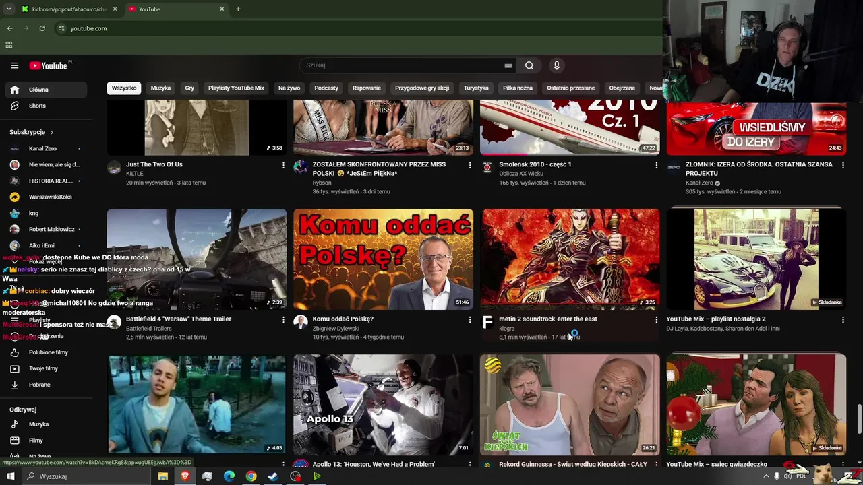Click the browser address bar
Viewport: 863px width, 485px height.
click(x=357, y=28)
